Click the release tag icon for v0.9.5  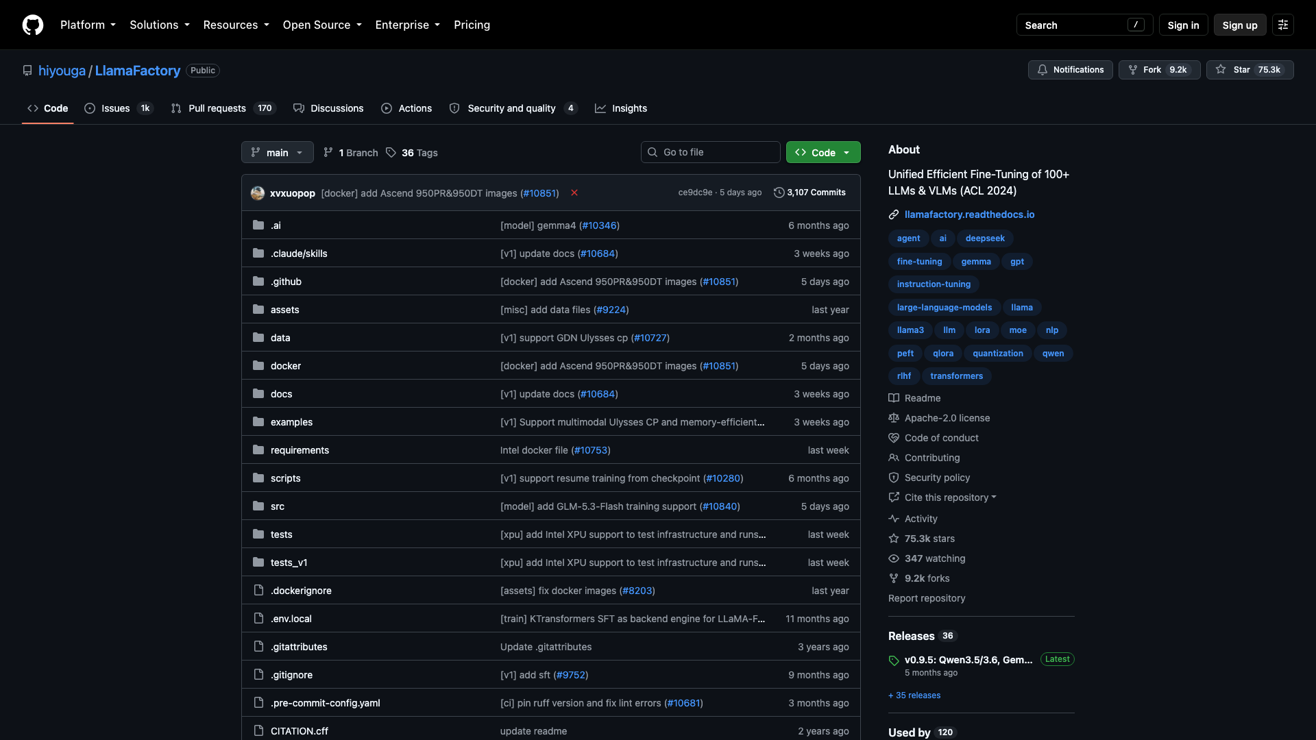click(x=894, y=661)
